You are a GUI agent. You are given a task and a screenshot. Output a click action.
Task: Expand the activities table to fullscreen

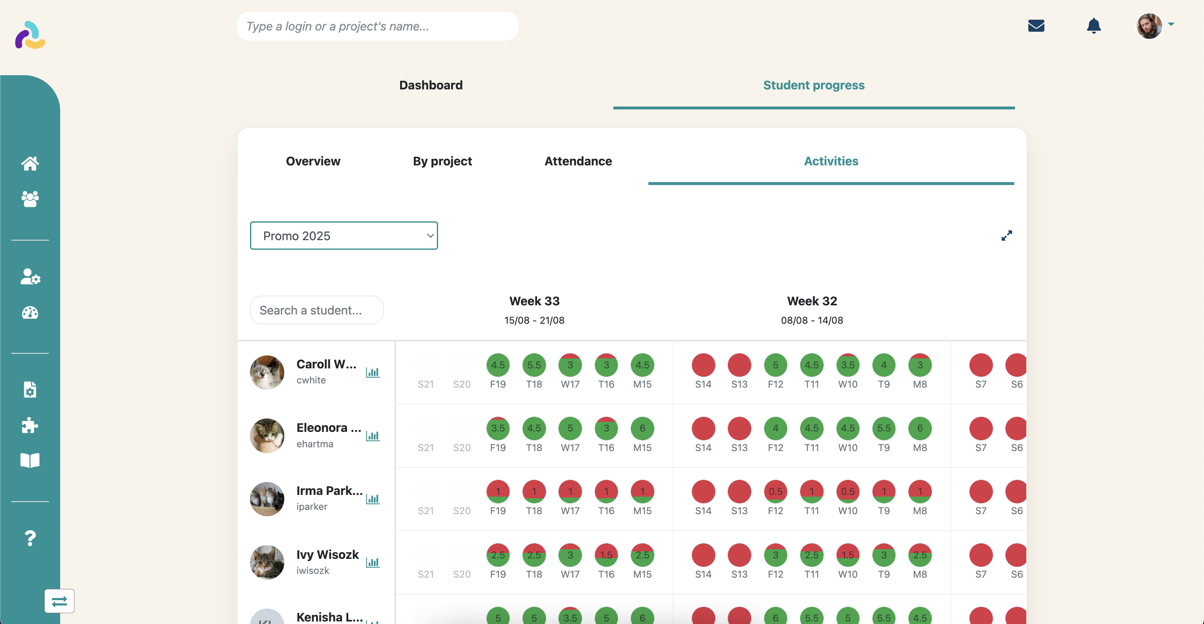pyautogui.click(x=1006, y=236)
